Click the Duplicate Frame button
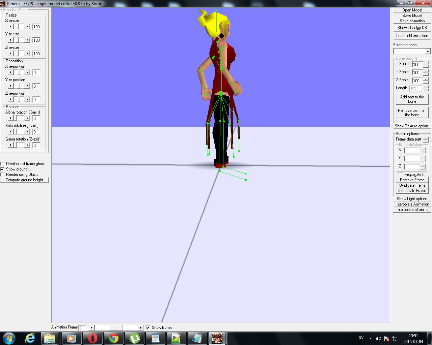 (412, 185)
